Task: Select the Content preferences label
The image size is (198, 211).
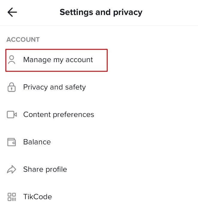Action: pos(59,115)
